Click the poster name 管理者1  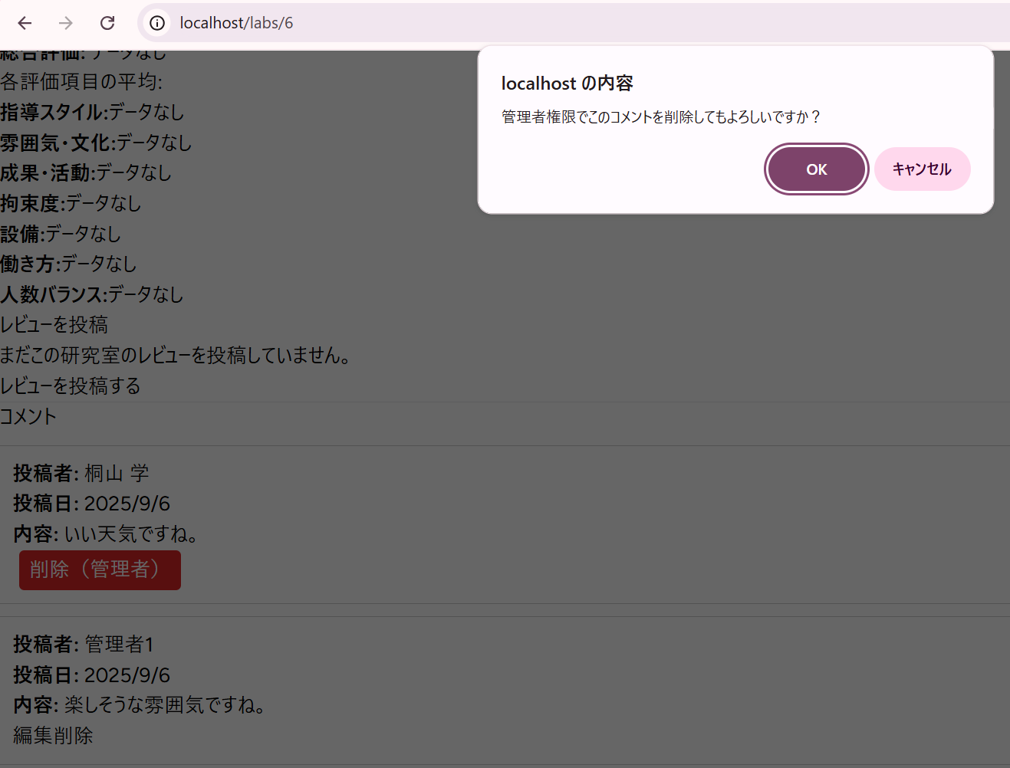point(119,644)
